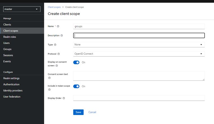The width and height of the screenshot is (214, 124).
Task: Click help icon next to Protocol
Action: click(59, 54)
